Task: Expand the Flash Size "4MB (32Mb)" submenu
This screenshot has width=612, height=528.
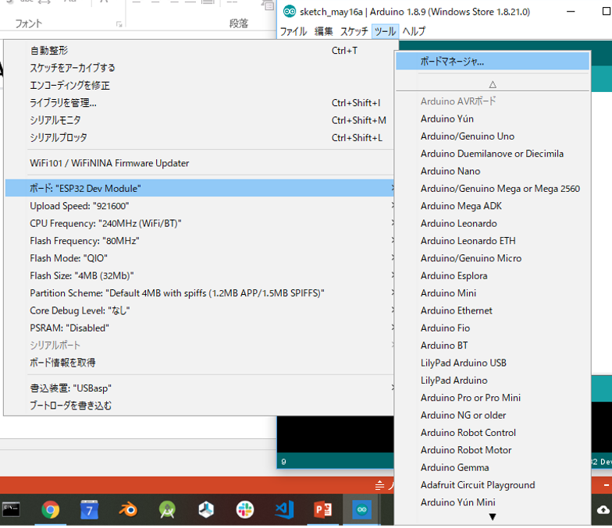Action: click(200, 276)
